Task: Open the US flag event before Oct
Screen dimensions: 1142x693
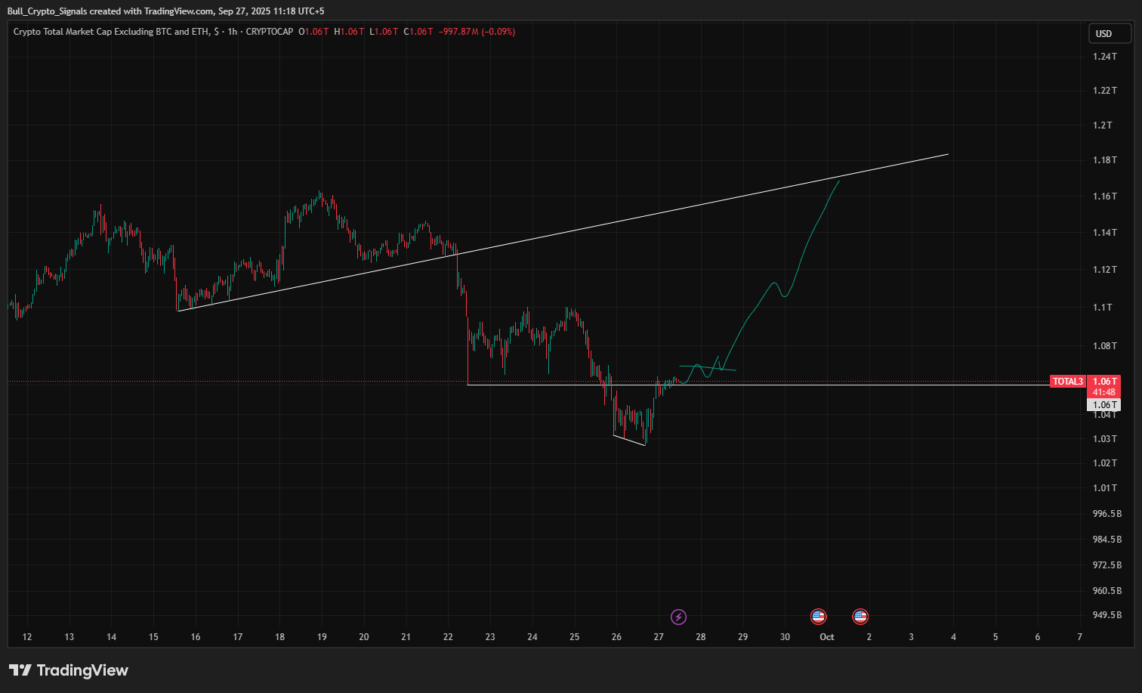Action: pyautogui.click(x=818, y=617)
